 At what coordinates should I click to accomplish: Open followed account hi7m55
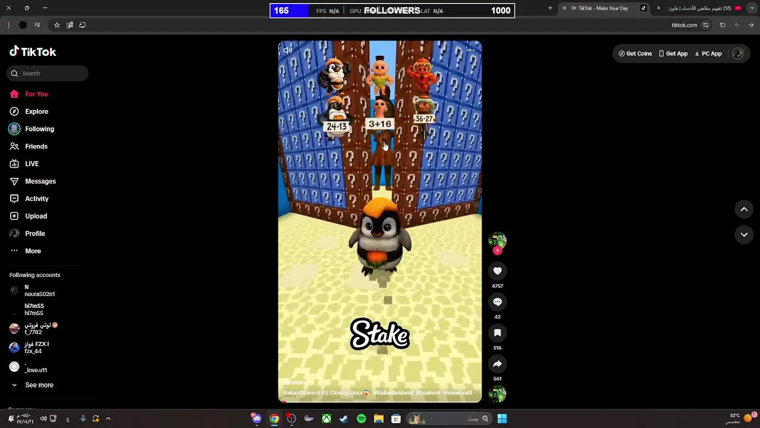pos(27,310)
